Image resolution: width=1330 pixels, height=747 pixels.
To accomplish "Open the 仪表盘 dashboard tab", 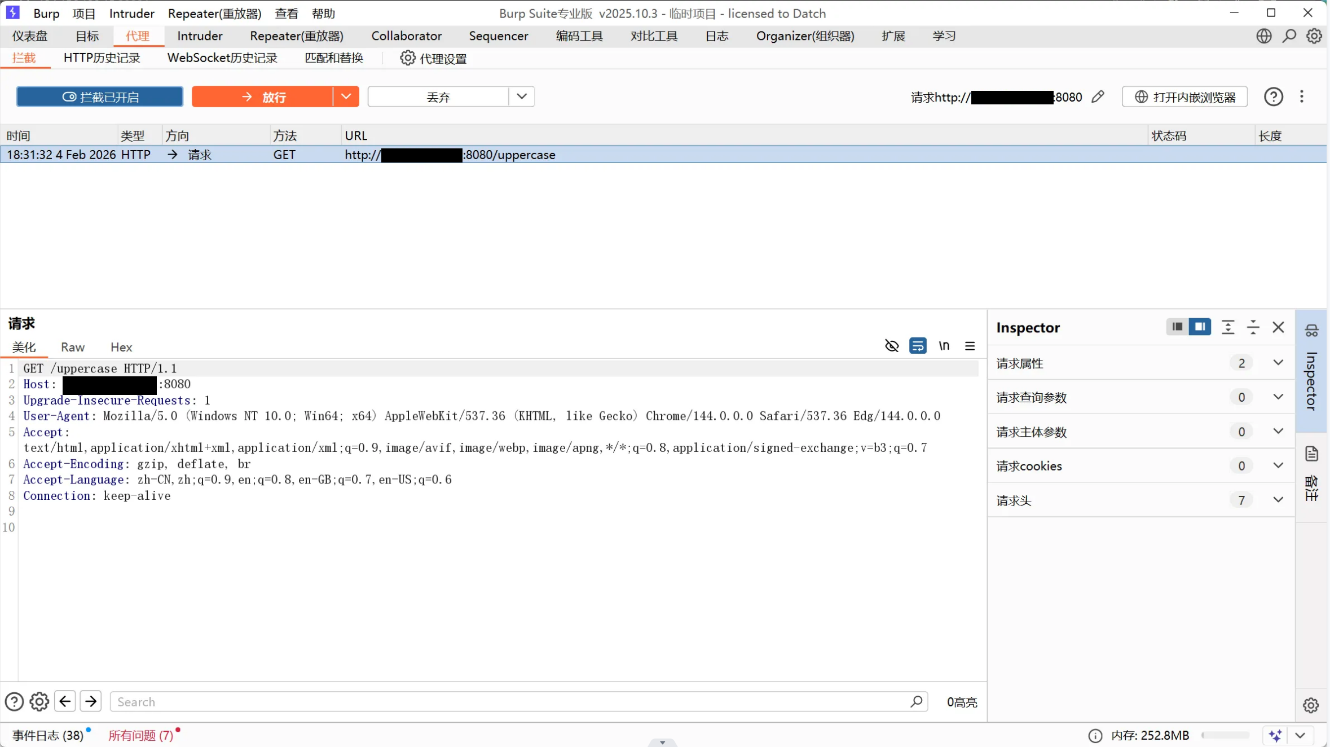I will pos(30,36).
